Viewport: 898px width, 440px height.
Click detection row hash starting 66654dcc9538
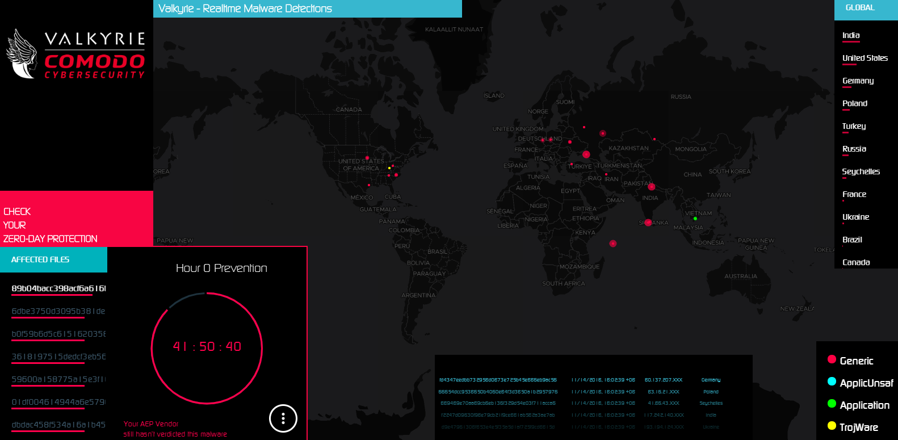coord(498,392)
